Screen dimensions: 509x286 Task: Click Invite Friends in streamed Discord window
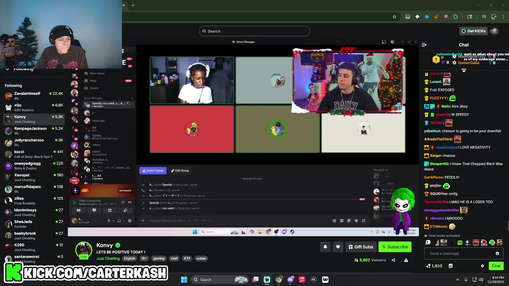coord(153,170)
